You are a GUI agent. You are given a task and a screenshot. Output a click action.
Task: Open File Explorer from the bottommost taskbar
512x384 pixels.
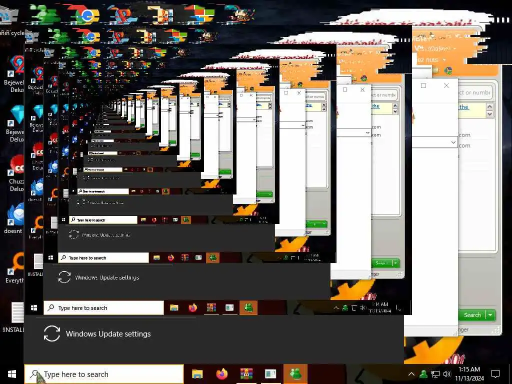[197, 374]
